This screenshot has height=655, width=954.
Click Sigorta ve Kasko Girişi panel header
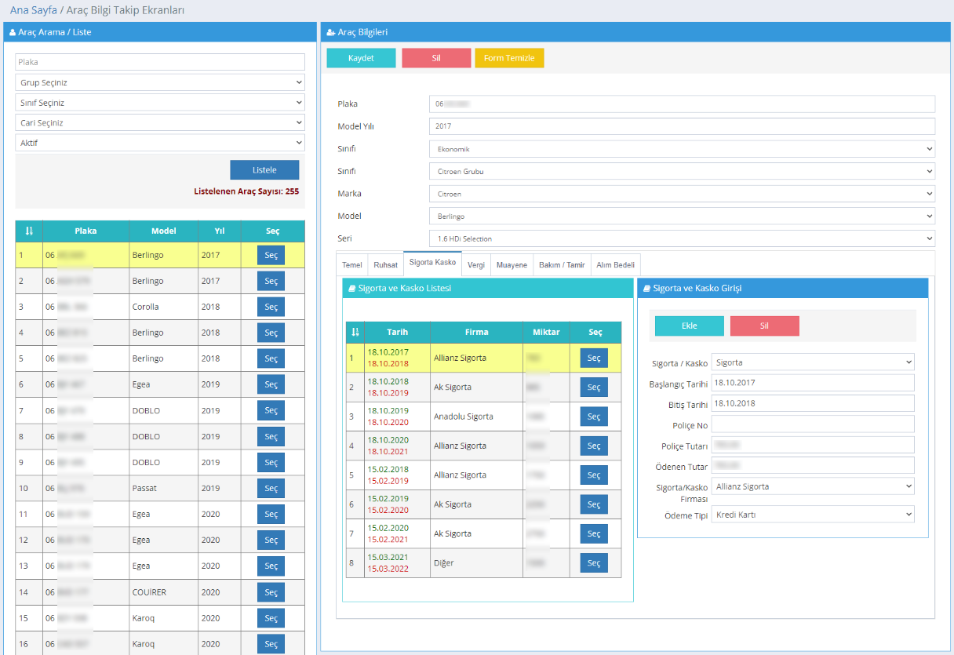783,288
